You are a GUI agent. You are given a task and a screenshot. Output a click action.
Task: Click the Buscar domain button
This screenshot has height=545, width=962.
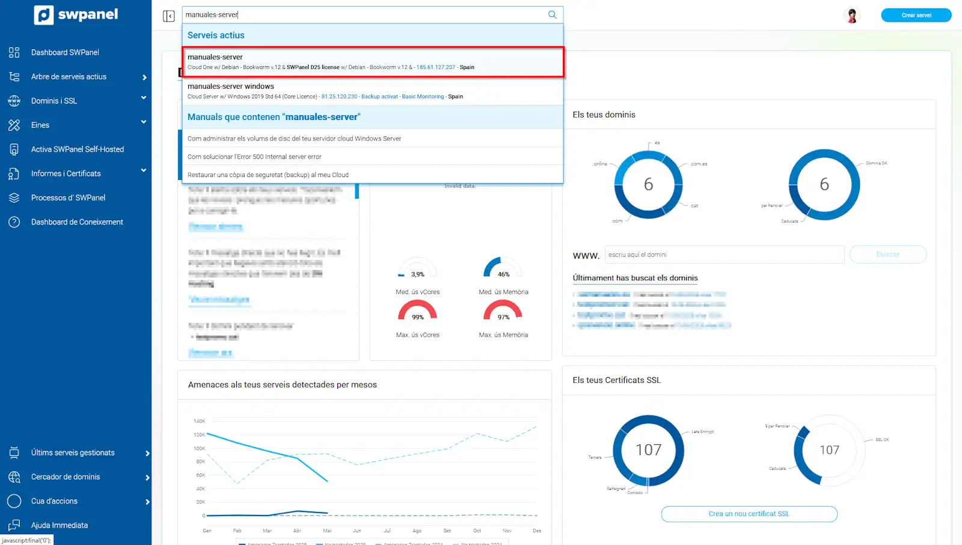(888, 254)
